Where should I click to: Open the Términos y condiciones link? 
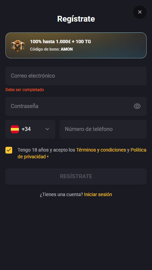[x=101, y=150]
